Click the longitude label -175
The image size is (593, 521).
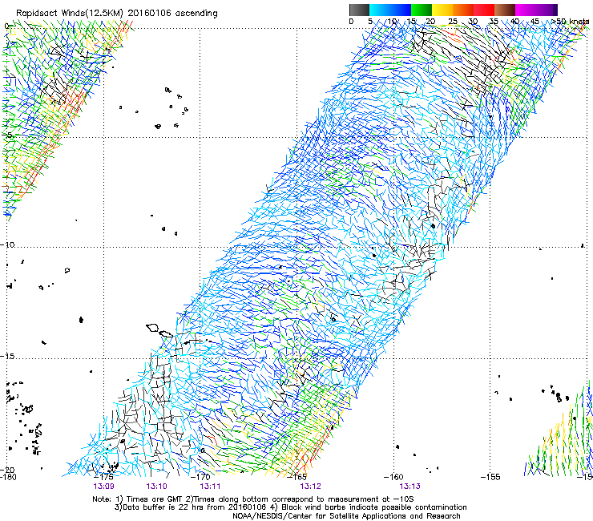[x=103, y=477]
